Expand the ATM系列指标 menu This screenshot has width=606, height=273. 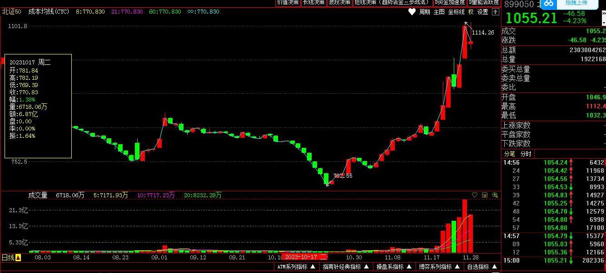[297, 267]
